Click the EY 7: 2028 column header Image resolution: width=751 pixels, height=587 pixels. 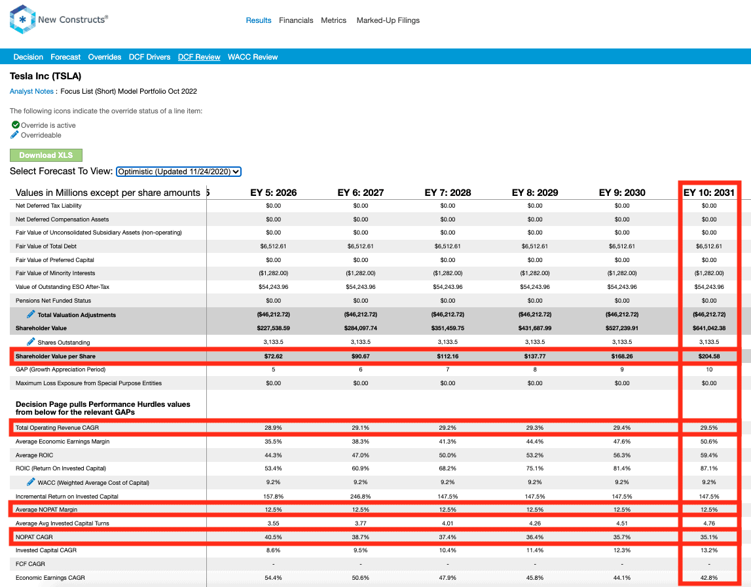pos(448,193)
